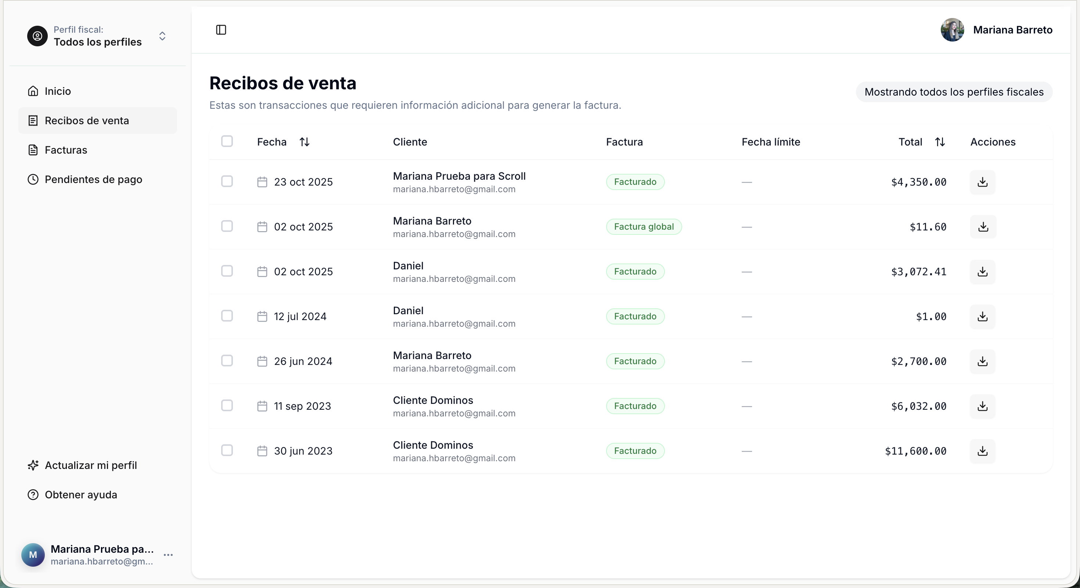This screenshot has height=588, width=1080.
Task: Click the sparkle icon next to Actualizar mi perfil
Action: [x=33, y=465]
